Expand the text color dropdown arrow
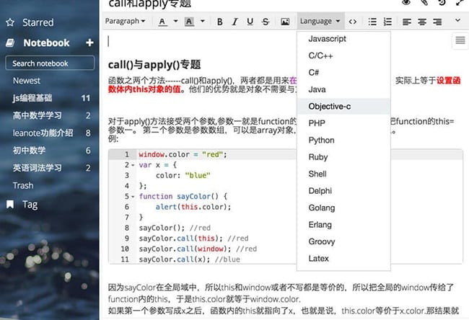 pyautogui.click(x=175, y=22)
